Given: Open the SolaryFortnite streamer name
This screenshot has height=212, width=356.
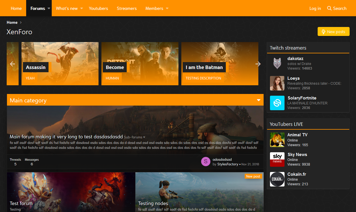Looking at the screenshot, I should pyautogui.click(x=302, y=98).
